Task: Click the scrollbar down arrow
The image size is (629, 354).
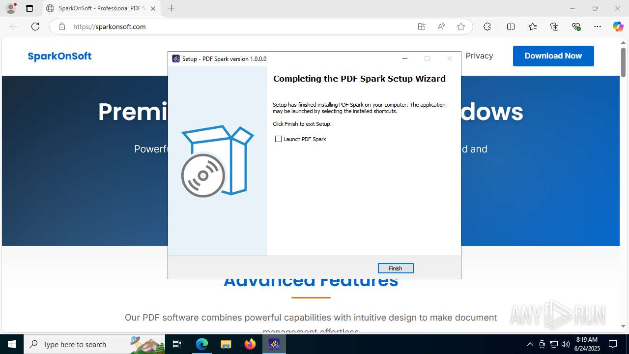Action: click(x=623, y=326)
